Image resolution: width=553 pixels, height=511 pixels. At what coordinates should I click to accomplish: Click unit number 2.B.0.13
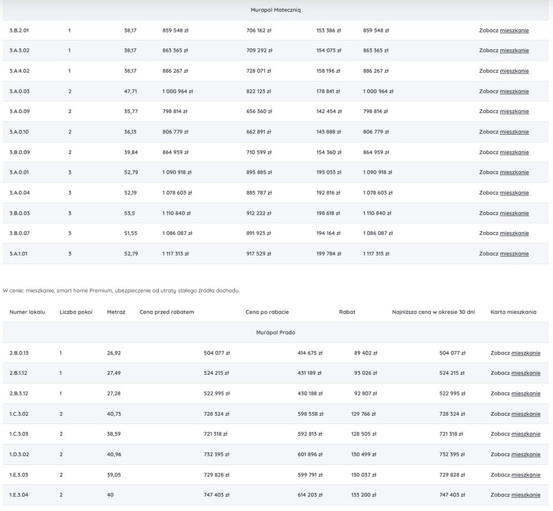coord(19,353)
